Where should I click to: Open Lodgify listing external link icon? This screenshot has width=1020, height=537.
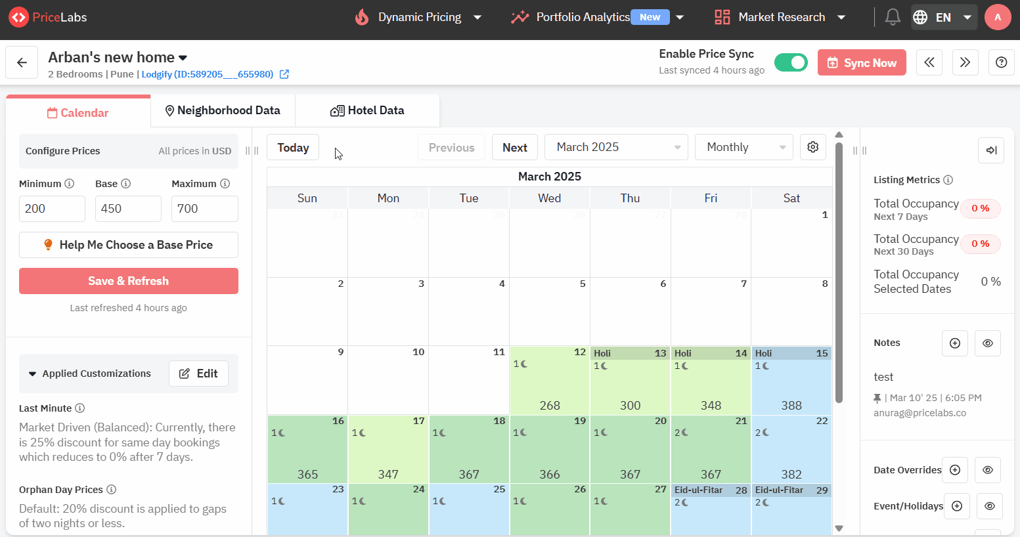tap(284, 74)
